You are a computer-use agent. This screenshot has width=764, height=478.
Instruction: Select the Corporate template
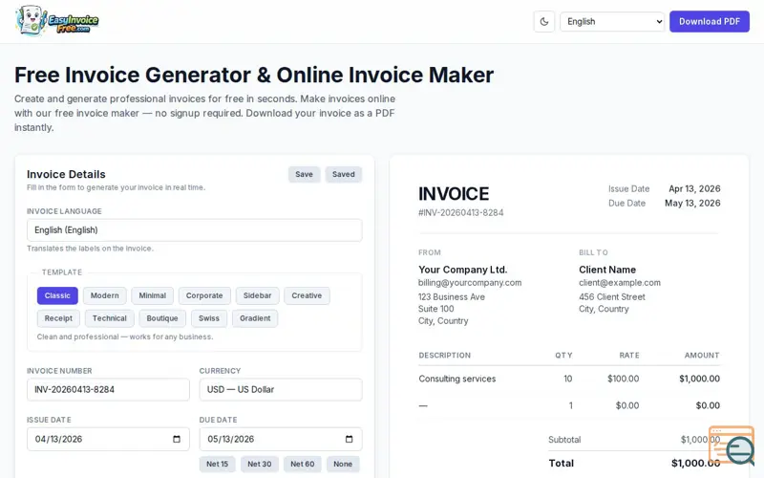point(204,295)
